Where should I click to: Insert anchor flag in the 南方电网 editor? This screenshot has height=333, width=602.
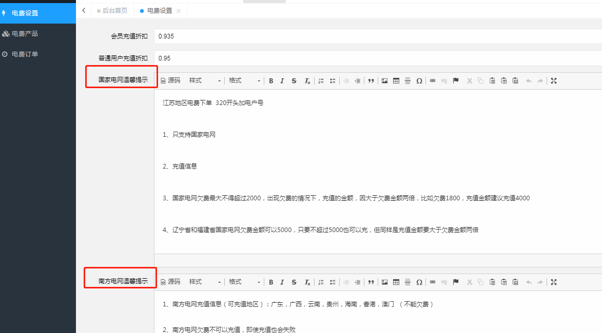point(456,282)
